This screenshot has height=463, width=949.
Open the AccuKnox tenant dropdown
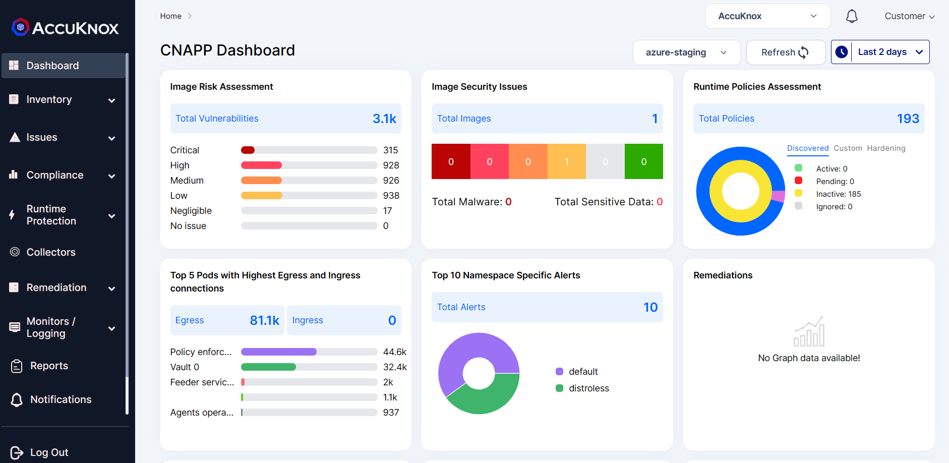click(x=767, y=16)
